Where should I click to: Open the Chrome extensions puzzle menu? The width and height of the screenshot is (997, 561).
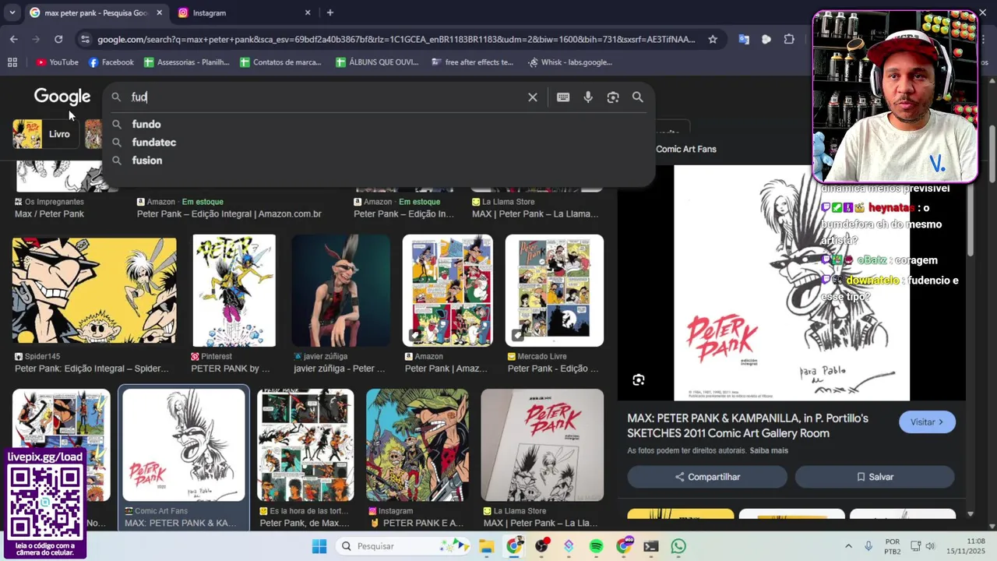click(x=789, y=39)
